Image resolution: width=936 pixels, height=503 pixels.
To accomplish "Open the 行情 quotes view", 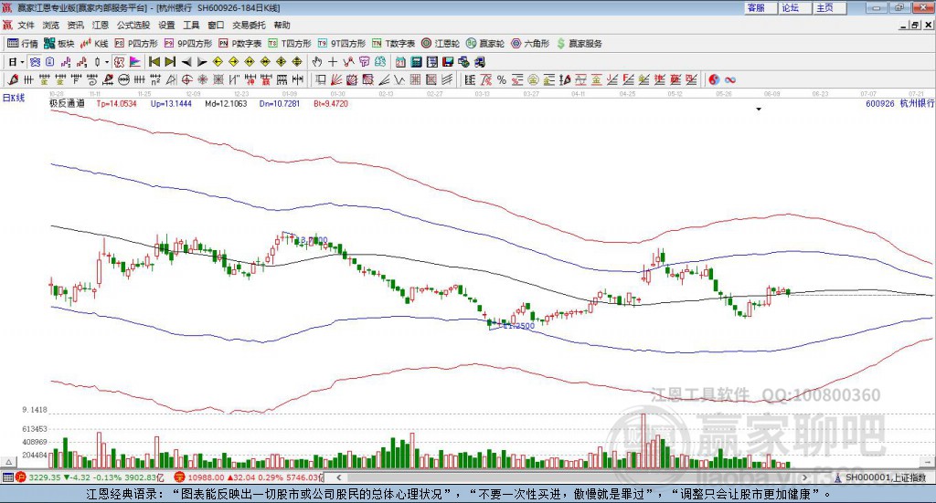I will tap(23, 44).
